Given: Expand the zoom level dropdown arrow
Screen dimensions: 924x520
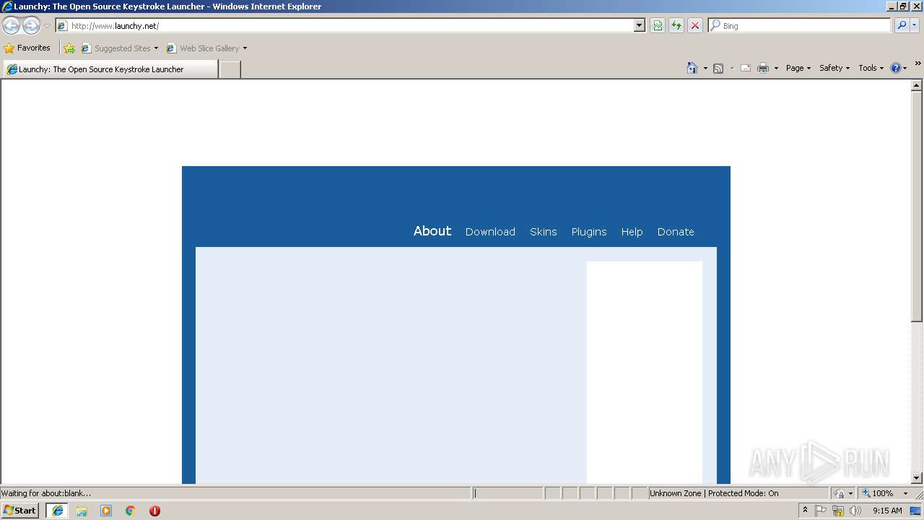Looking at the screenshot, I should pyautogui.click(x=905, y=493).
